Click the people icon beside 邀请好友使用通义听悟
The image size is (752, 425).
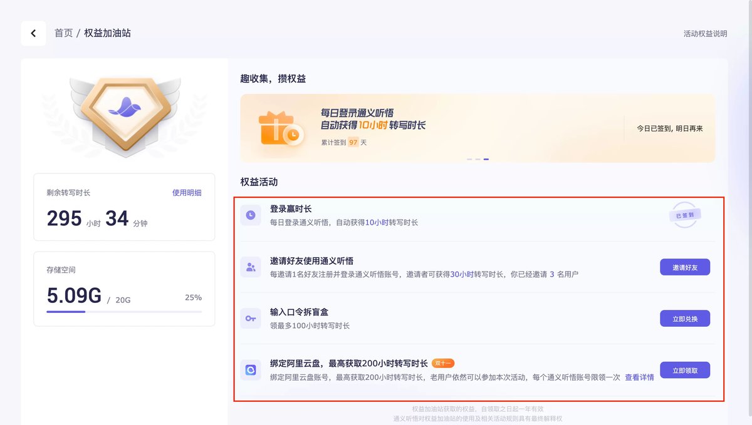pos(251,267)
